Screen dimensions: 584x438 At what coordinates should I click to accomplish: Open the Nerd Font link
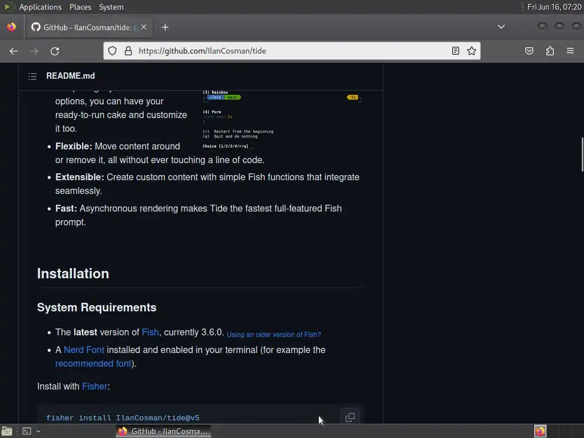pos(84,350)
